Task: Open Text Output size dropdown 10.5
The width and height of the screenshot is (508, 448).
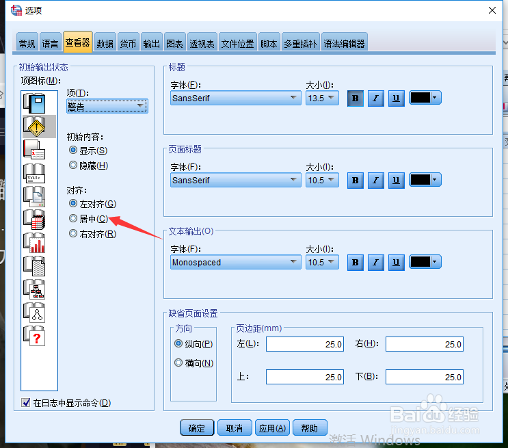Action: point(322,262)
